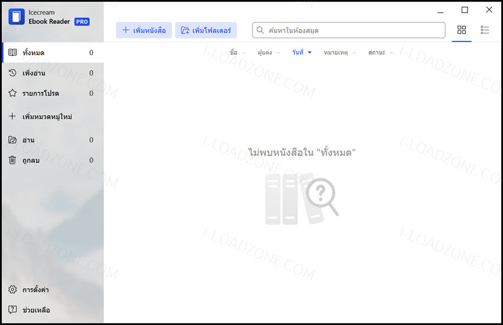Sort library by สถานะ status

380,52
